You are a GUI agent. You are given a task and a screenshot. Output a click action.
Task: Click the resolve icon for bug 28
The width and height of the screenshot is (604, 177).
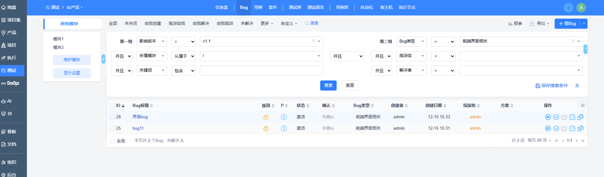(x=556, y=117)
